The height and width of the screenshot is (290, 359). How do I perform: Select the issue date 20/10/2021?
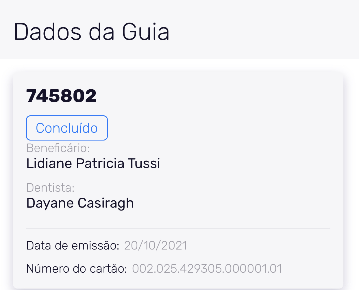[156, 245]
